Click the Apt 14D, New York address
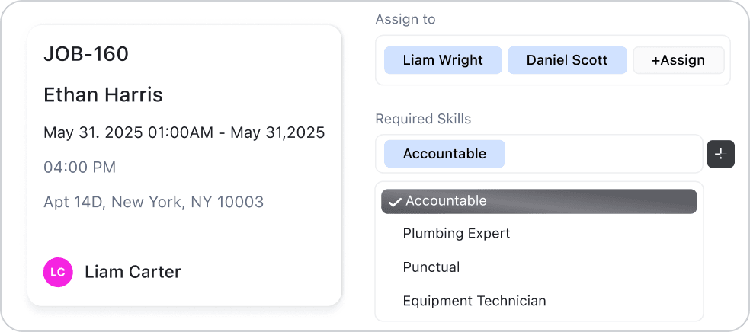Screen dimensions: 750x332 (153, 202)
